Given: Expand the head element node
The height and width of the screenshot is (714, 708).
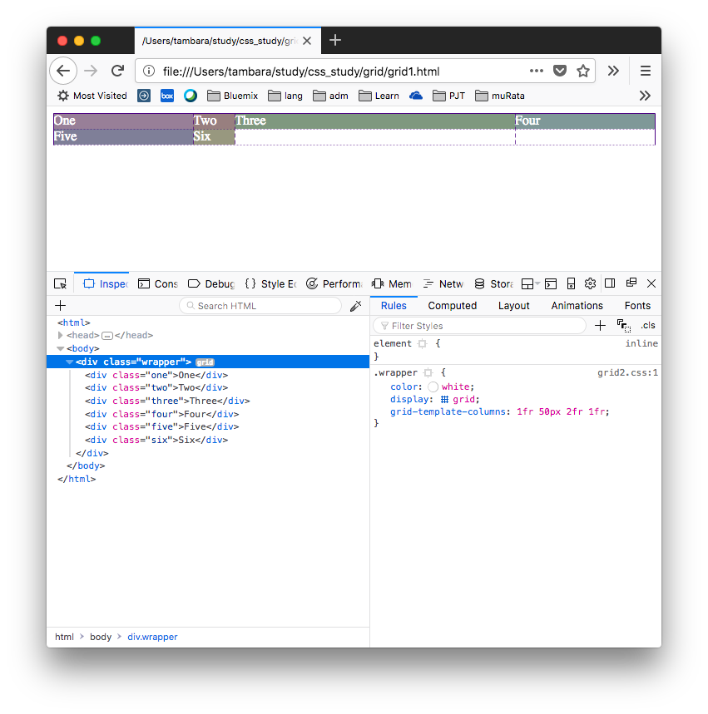Looking at the screenshot, I should [x=60, y=335].
